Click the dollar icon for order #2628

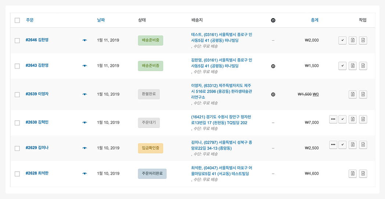(x=353, y=173)
